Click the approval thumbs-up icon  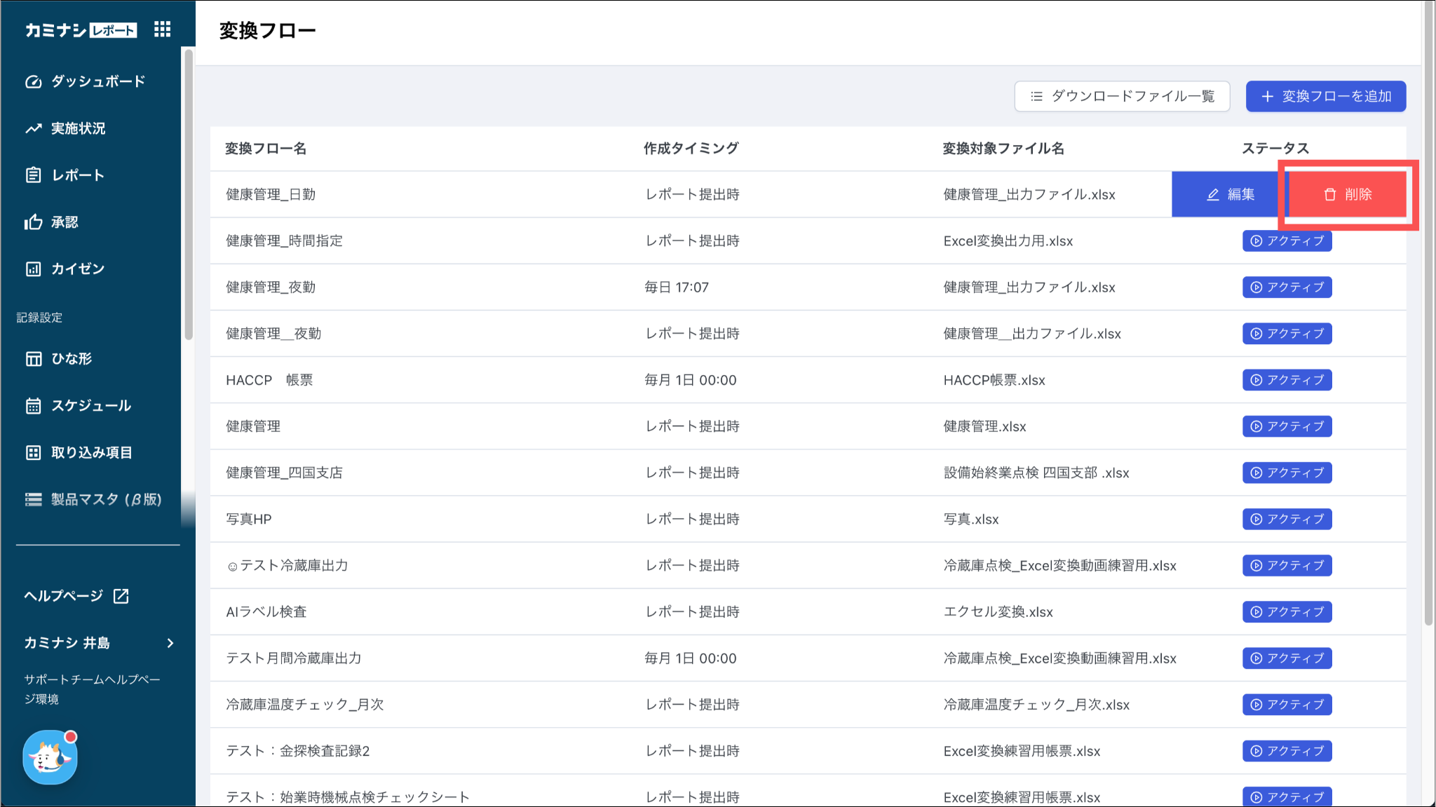[x=33, y=222]
